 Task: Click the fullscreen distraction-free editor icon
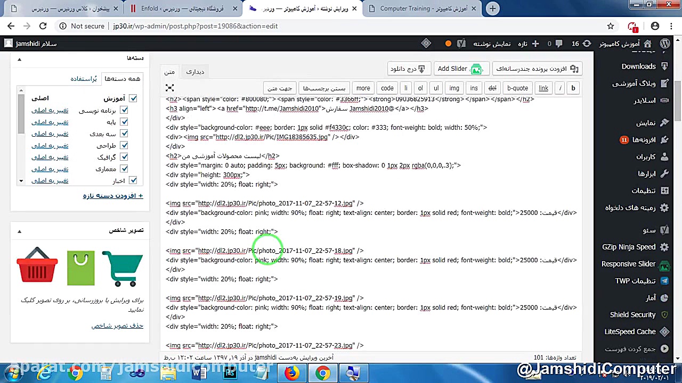(169, 88)
